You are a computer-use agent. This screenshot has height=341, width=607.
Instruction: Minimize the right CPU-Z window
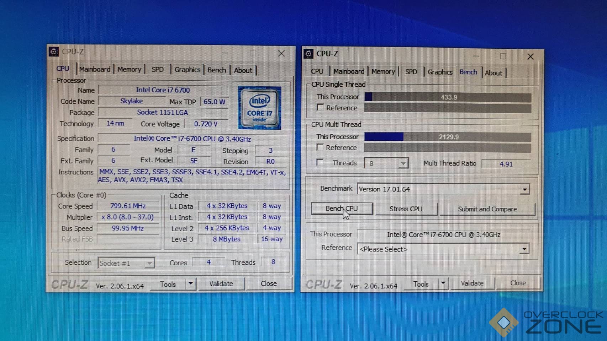tap(476, 56)
